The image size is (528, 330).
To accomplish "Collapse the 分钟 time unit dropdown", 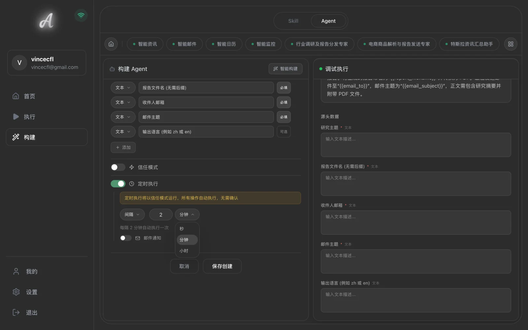I will 187,214.
